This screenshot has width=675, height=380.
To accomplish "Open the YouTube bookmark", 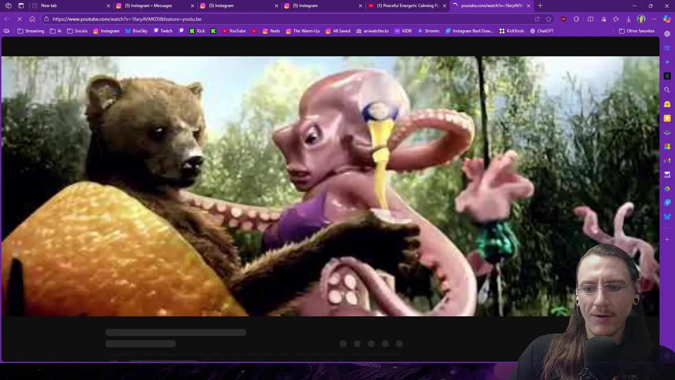I will pos(234,31).
